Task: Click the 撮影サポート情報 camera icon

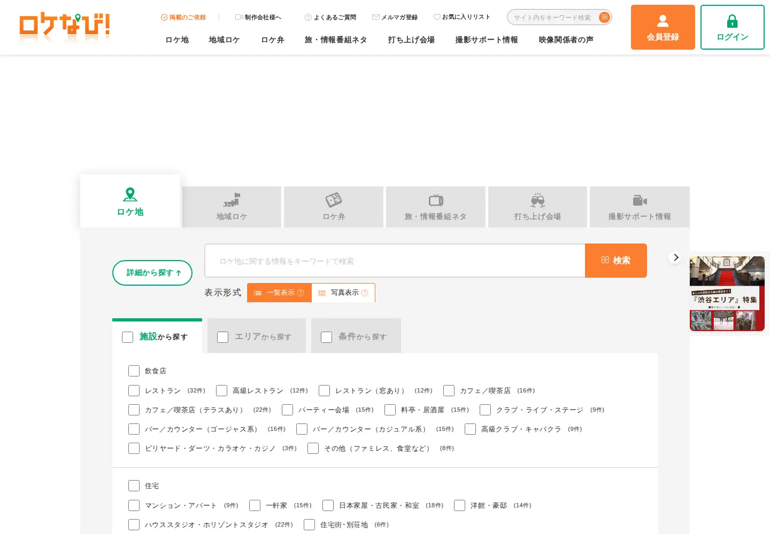Action: pos(640,200)
